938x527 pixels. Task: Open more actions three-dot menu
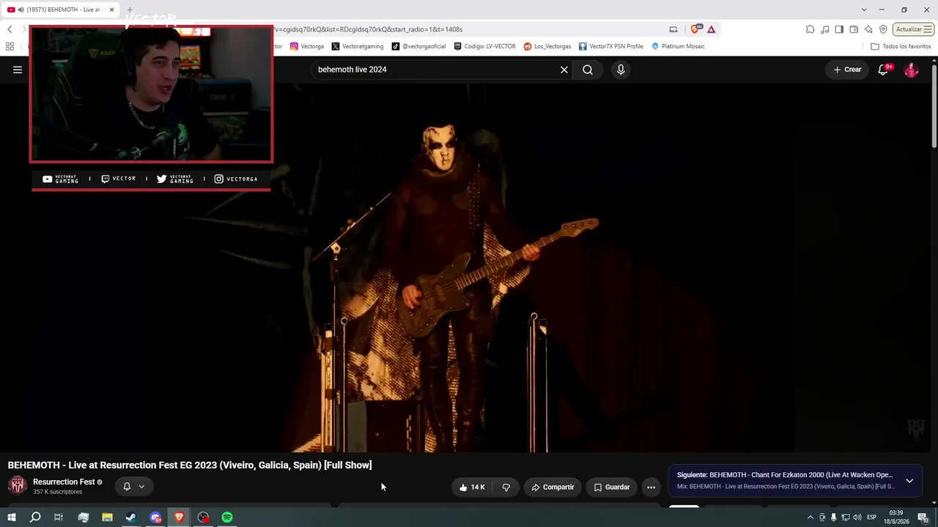coord(651,487)
